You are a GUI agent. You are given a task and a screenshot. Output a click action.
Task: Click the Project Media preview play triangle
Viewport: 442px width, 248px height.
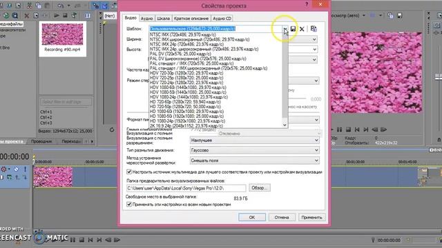57,16
